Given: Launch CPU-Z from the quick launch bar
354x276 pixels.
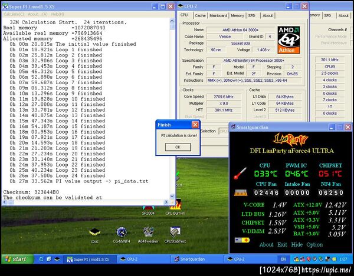Looking at the screenshot, I should point(57,259).
